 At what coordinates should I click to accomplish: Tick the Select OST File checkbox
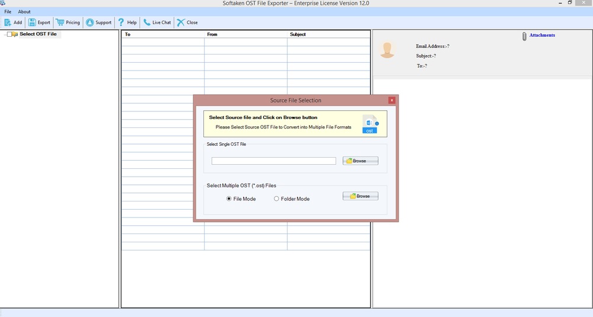pyautogui.click(x=9, y=34)
